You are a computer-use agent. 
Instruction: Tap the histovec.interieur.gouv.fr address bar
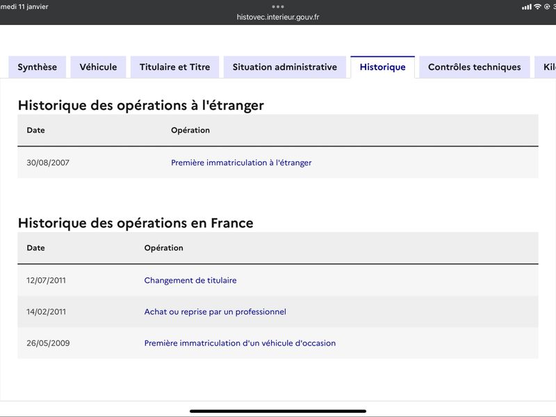point(278,17)
